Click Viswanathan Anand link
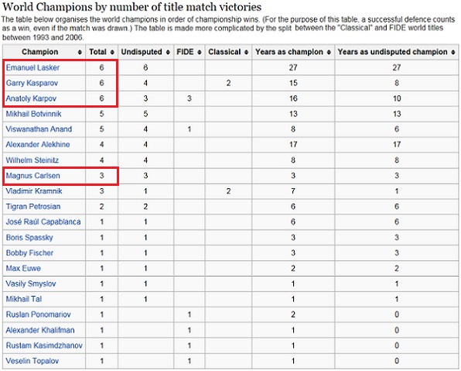 39,129
